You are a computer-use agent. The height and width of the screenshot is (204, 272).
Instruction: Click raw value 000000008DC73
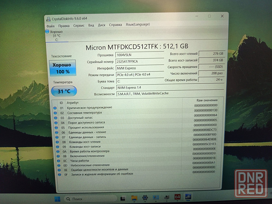tap(205, 130)
